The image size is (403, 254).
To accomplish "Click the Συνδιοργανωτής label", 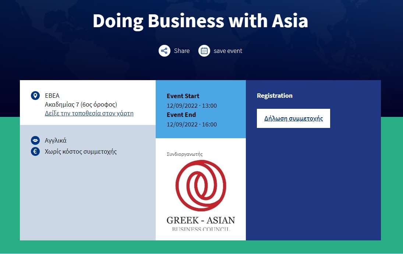I will click(184, 154).
